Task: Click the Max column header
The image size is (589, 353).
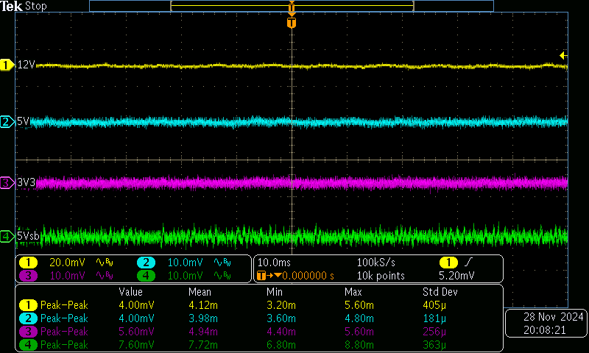Action: point(353,292)
